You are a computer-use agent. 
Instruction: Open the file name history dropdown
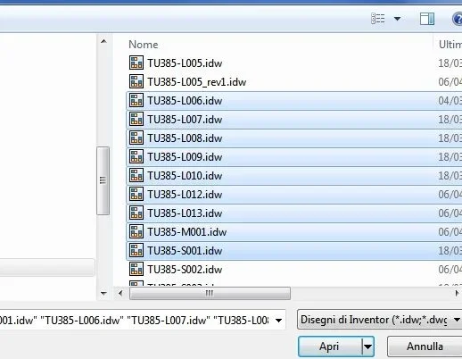tap(278, 321)
